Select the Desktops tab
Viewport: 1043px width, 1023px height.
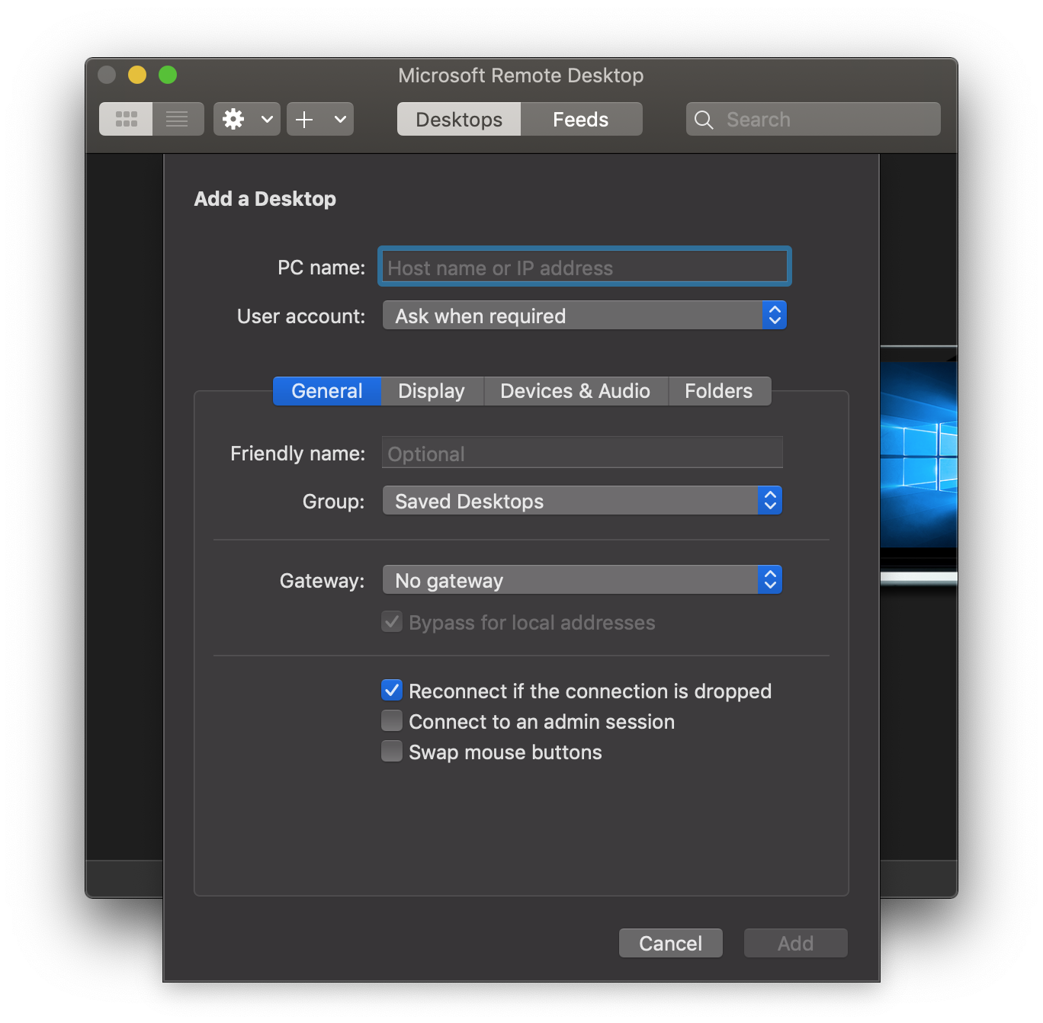(459, 119)
